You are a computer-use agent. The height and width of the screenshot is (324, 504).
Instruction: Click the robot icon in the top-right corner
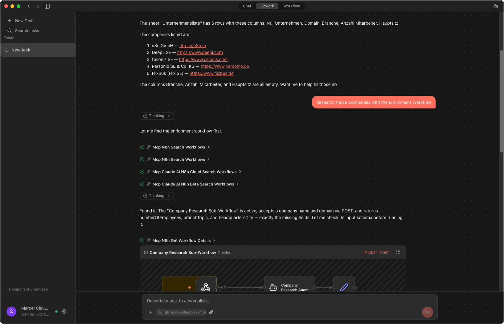pyautogui.click(x=496, y=6)
